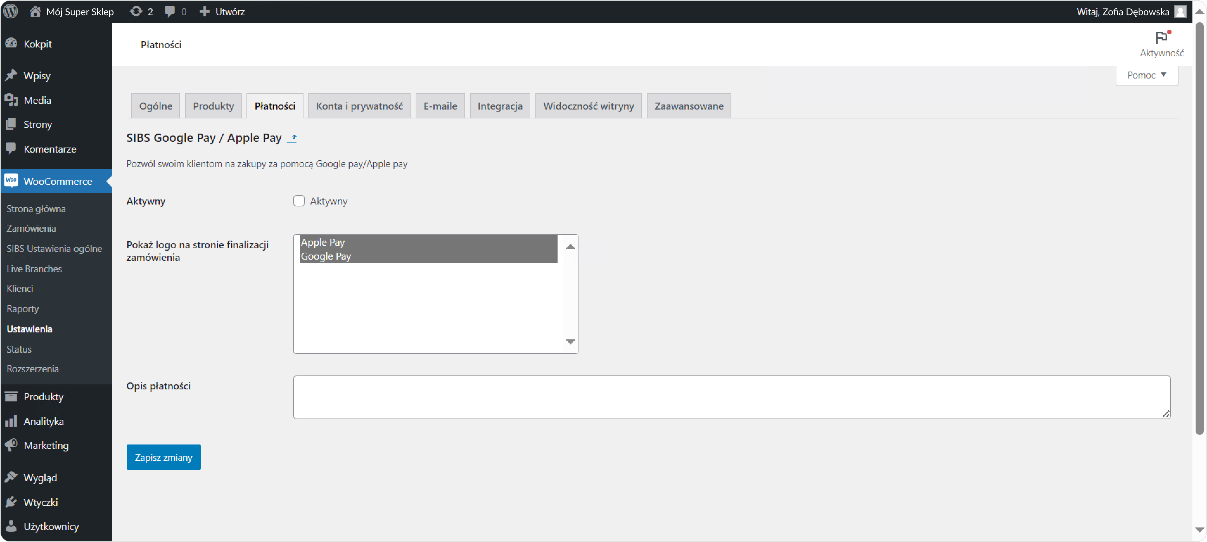
Task: Click the Wtyczki plugin icon in sidebar
Action: point(11,502)
